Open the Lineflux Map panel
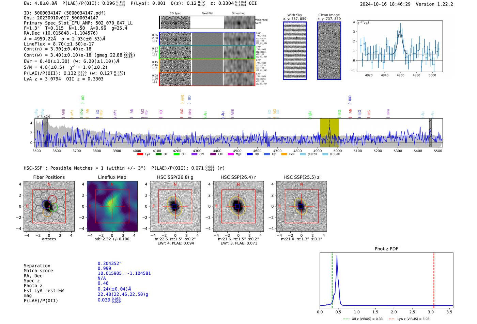This screenshot has width=477, height=324. (112, 206)
